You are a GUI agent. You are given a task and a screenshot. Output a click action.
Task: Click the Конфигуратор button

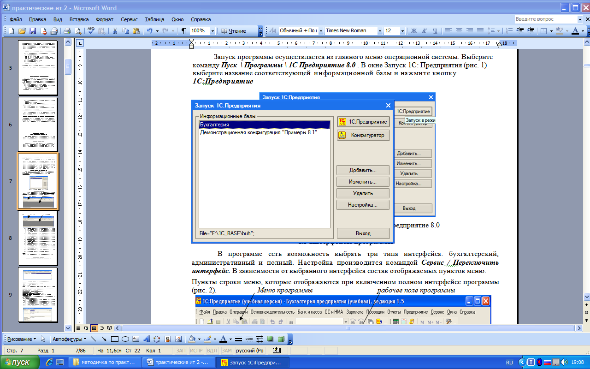[x=363, y=135]
